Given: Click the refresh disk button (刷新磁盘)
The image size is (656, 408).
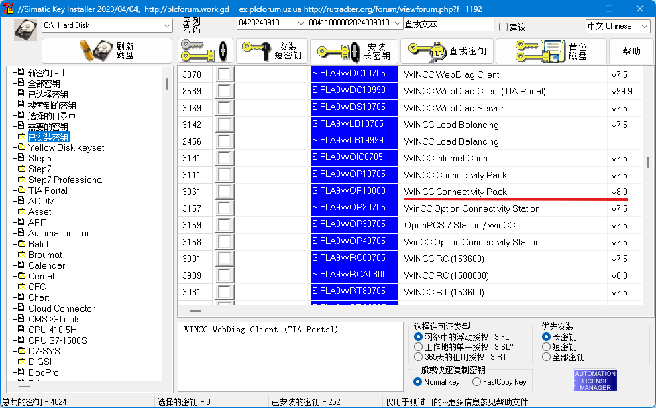Looking at the screenshot, I should click(107, 51).
